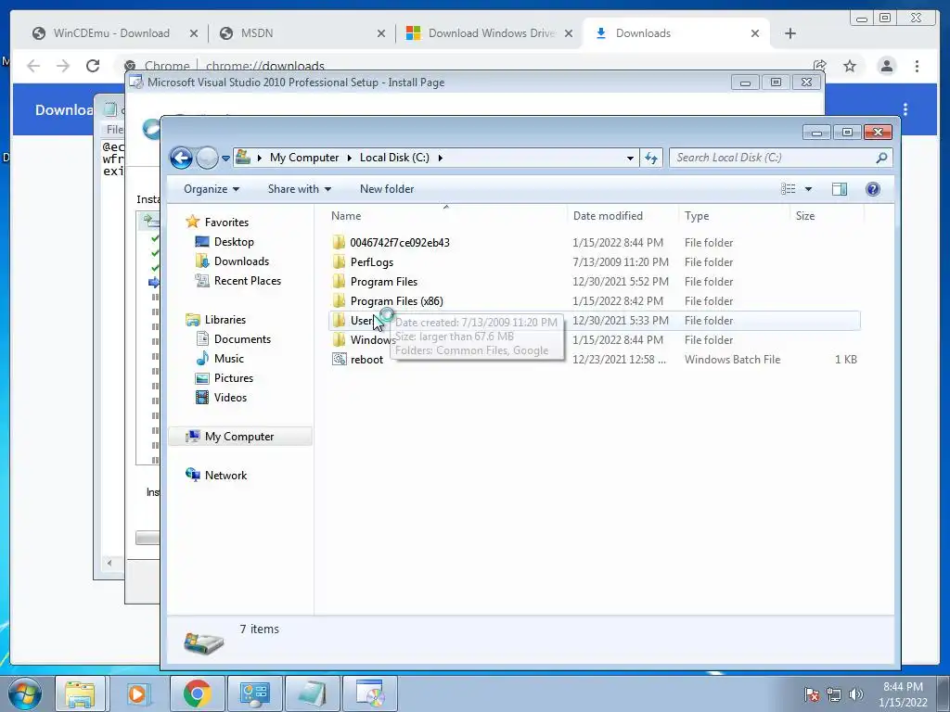
Task: Expand the arrow after My Computer breadcrumb
Action: 350,158
